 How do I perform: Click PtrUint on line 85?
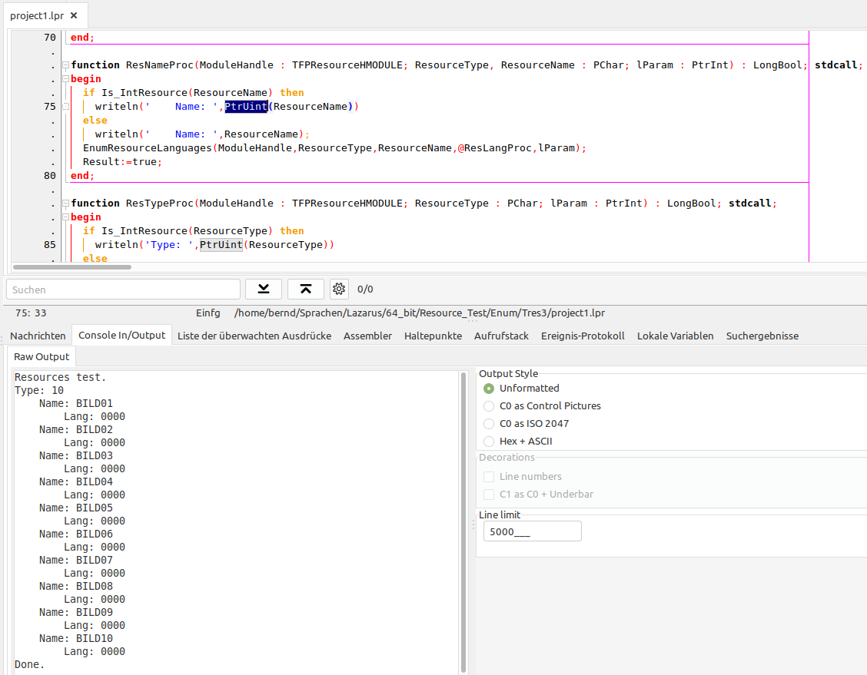pos(221,245)
